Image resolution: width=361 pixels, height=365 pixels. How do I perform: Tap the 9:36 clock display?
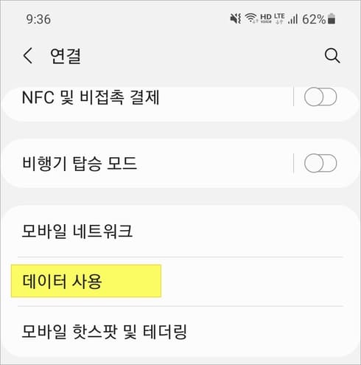pos(38,19)
